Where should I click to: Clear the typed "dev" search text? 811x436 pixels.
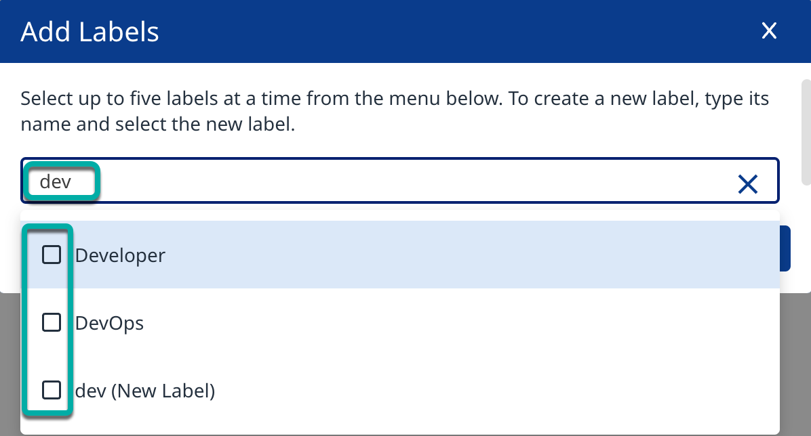[747, 183]
